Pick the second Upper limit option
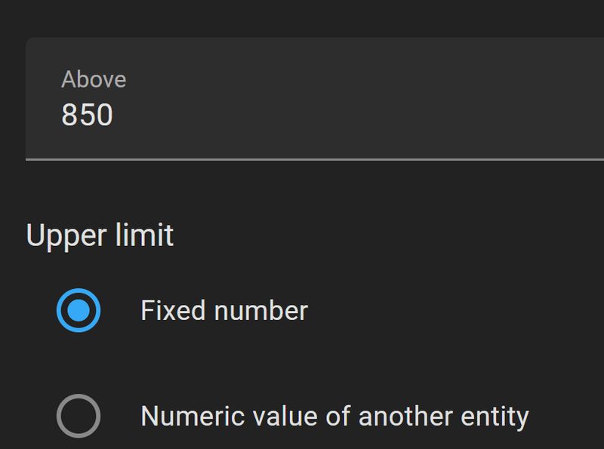Viewport: 604px width, 449px height. (x=79, y=416)
